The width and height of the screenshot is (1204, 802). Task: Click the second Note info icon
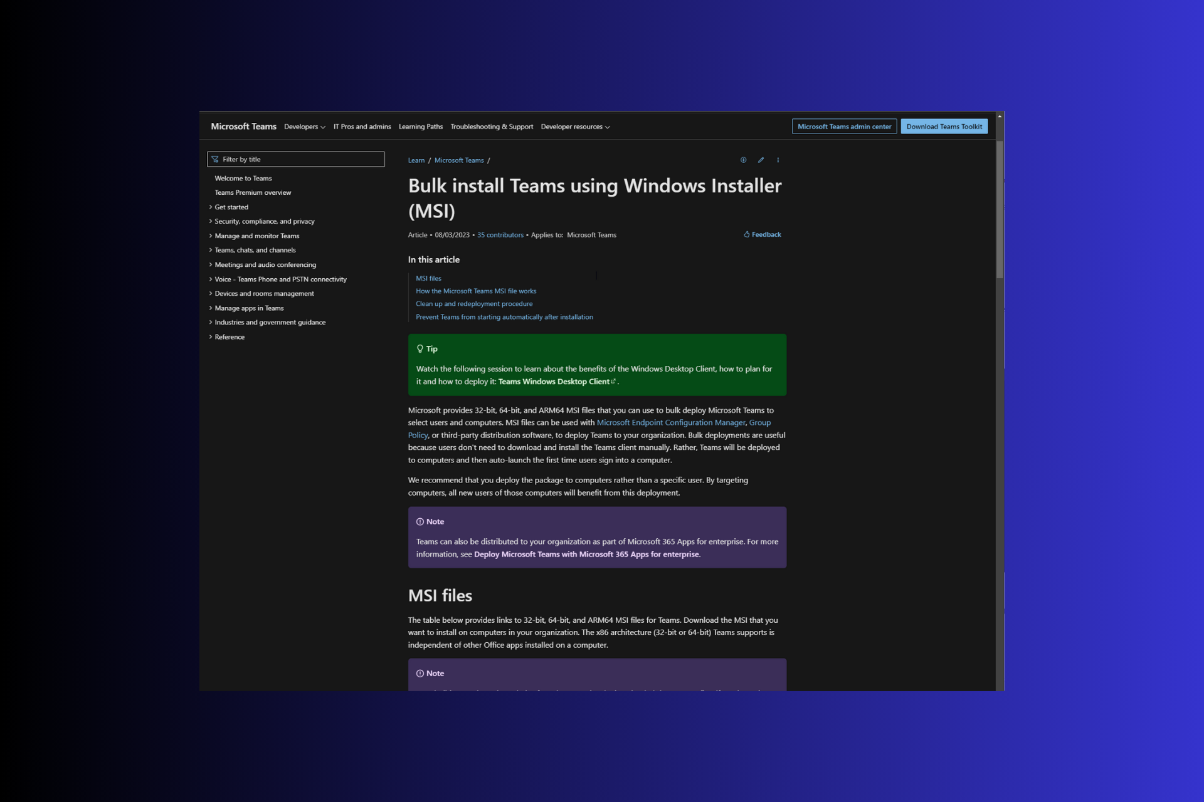tap(420, 672)
